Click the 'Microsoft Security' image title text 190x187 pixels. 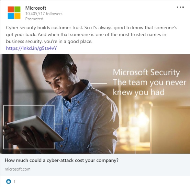coord(146,73)
